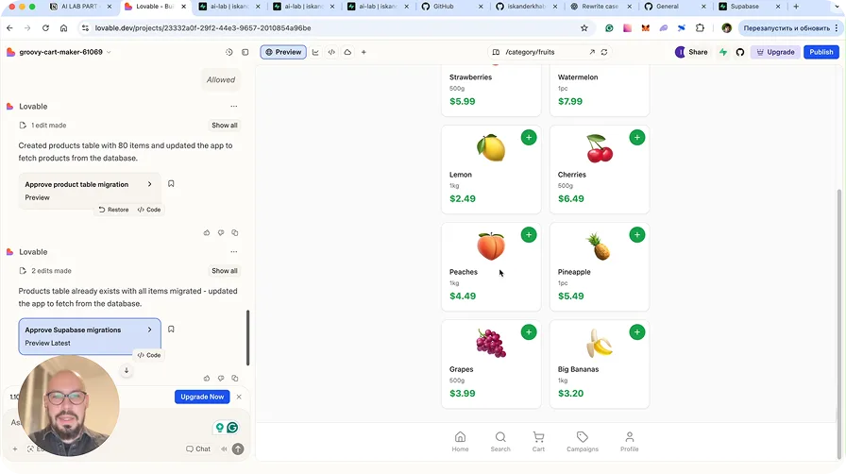Toggle the Chat mode button
This screenshot has height=474, width=846.
[x=198, y=449]
